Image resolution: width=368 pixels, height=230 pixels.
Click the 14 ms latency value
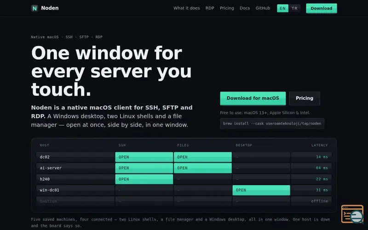tap(322, 157)
